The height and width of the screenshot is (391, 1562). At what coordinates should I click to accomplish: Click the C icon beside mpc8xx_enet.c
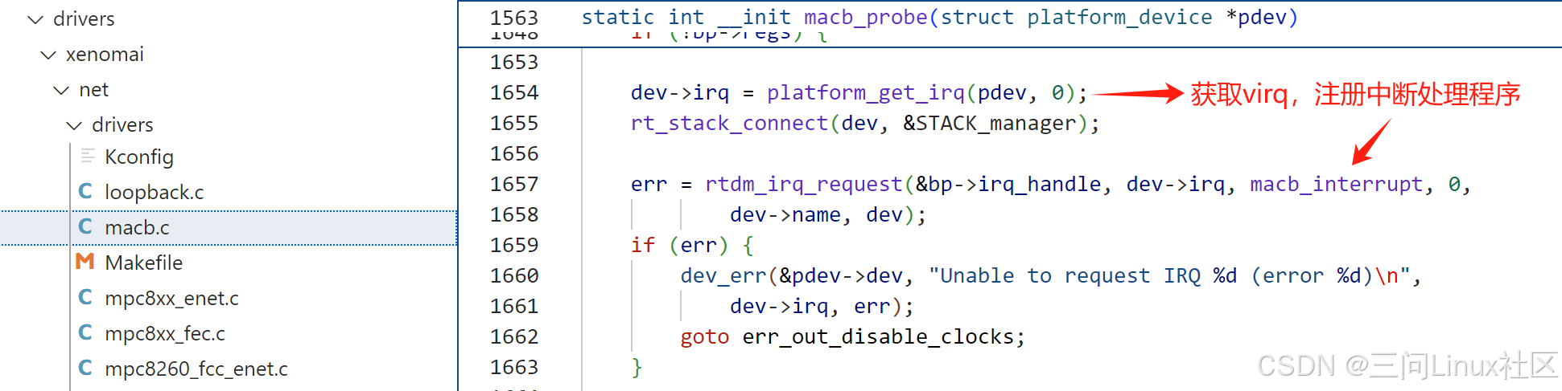[x=85, y=297]
